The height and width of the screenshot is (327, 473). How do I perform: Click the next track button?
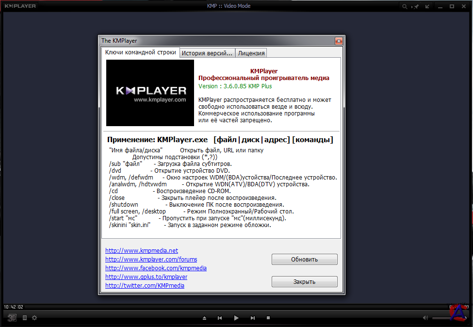[x=252, y=318]
